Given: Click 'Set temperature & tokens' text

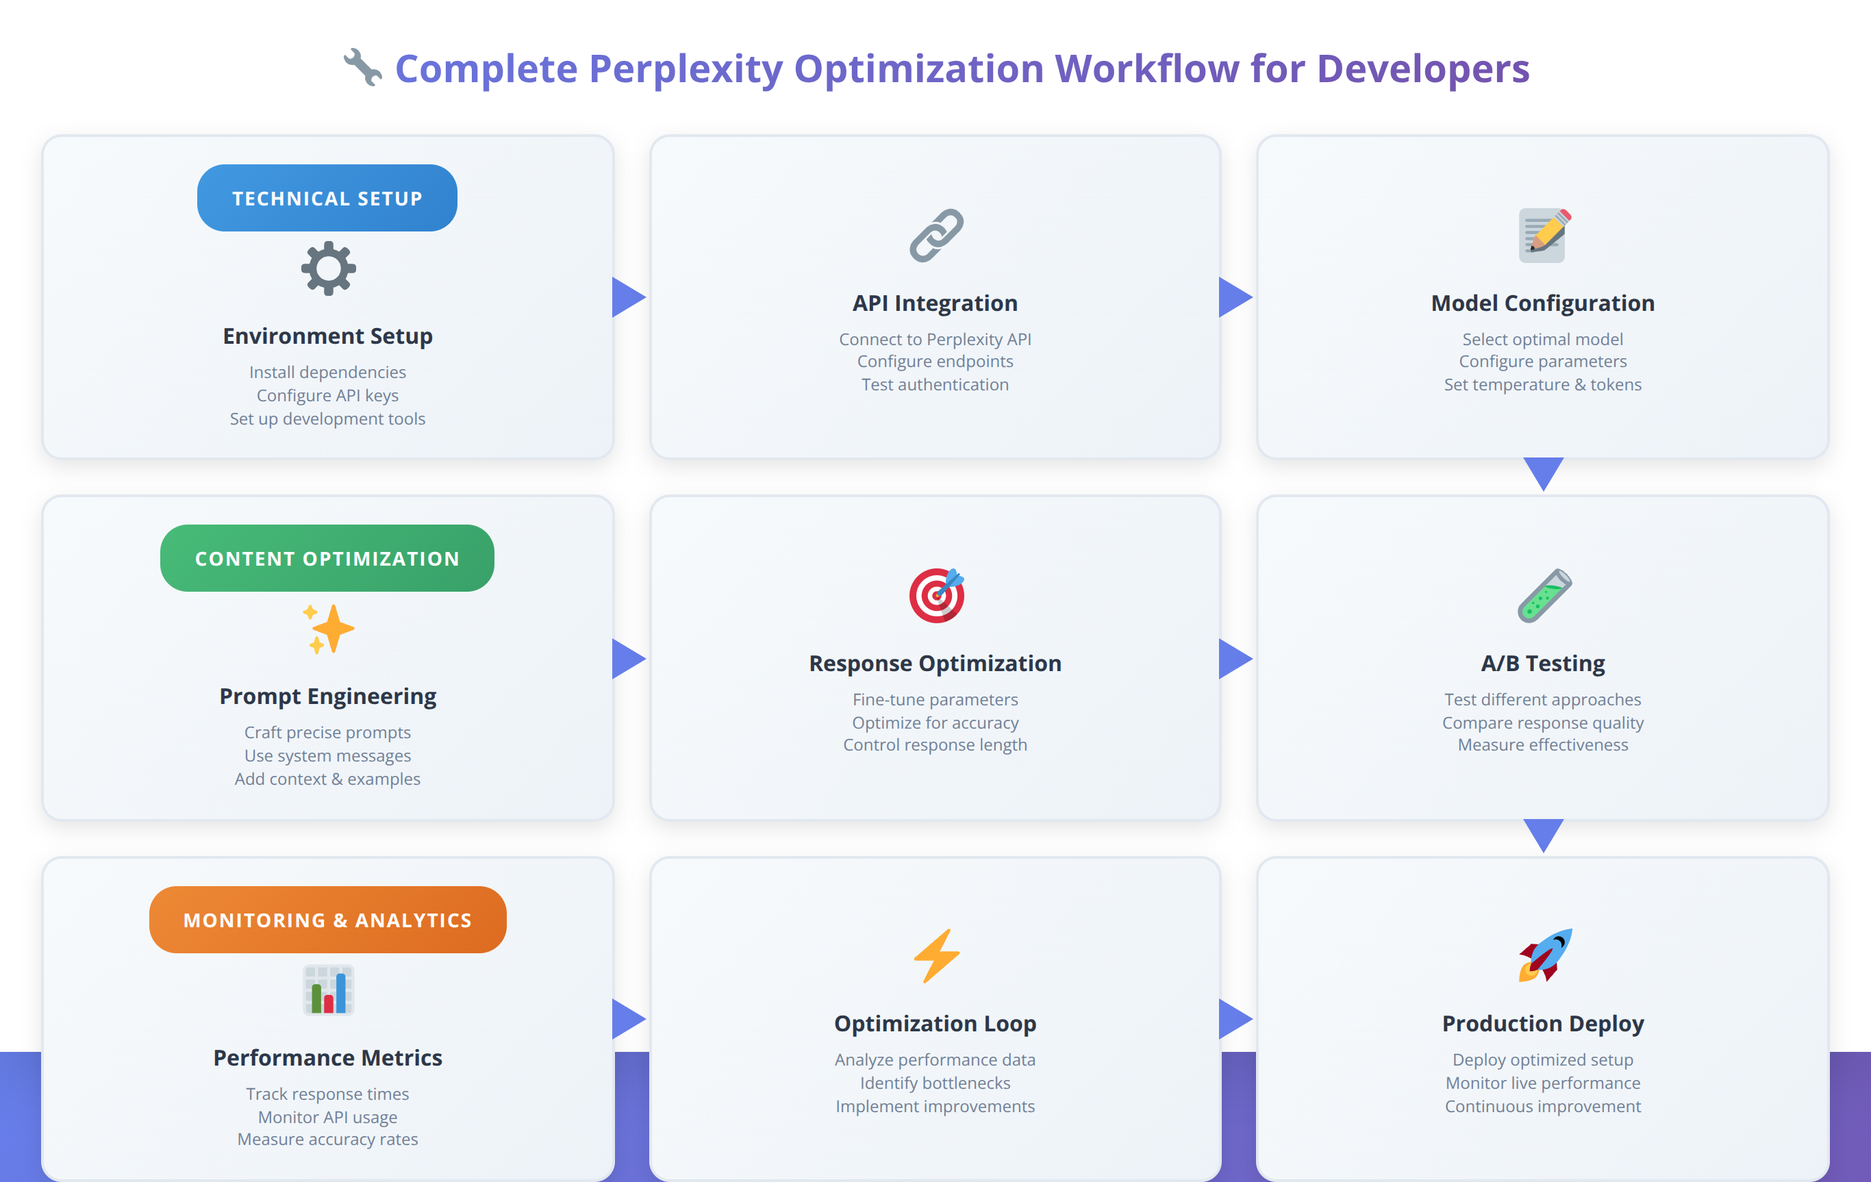Looking at the screenshot, I should (1542, 385).
